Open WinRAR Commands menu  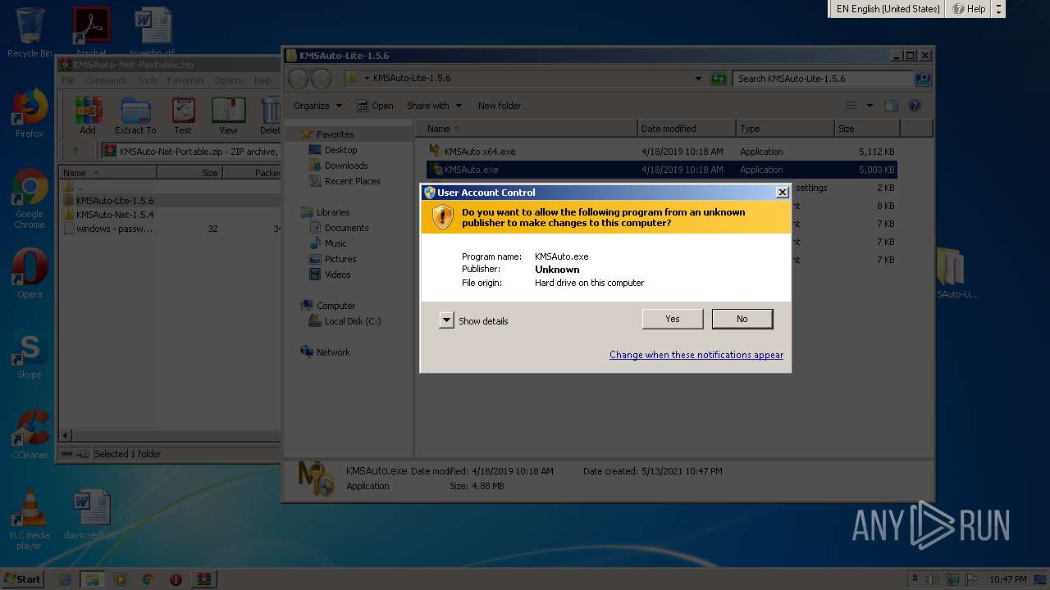pyautogui.click(x=106, y=80)
